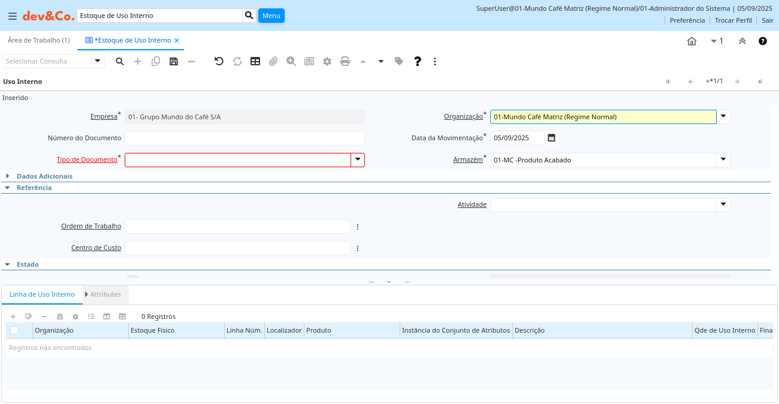Click the magnifier Find Record toolbar icon
The height and width of the screenshot is (404, 779).
tap(120, 61)
